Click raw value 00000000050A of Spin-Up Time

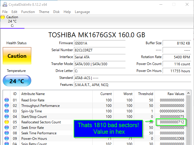[172, 111]
